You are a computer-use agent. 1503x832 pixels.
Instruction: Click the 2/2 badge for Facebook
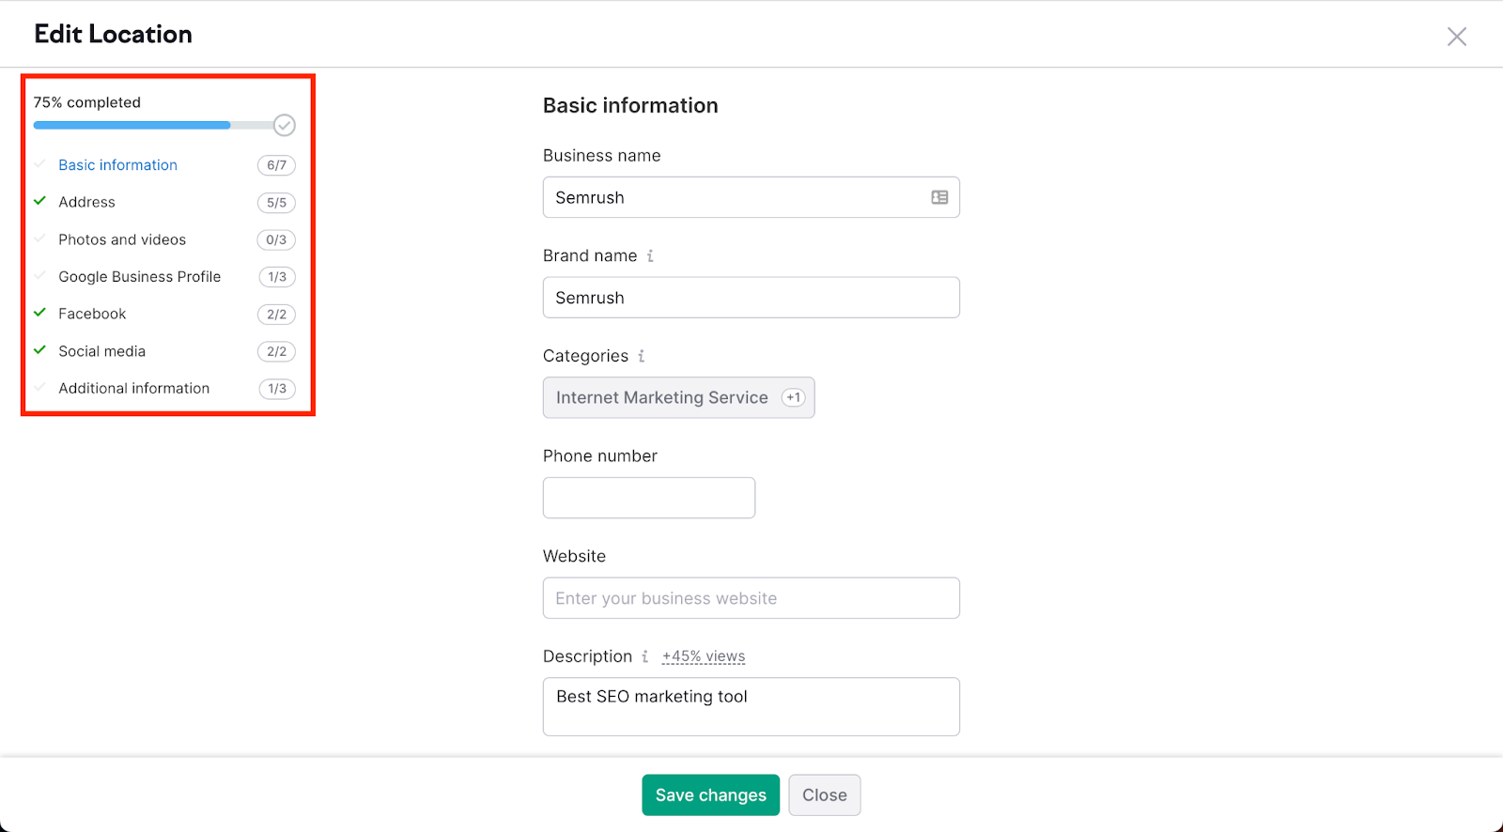[x=276, y=315]
